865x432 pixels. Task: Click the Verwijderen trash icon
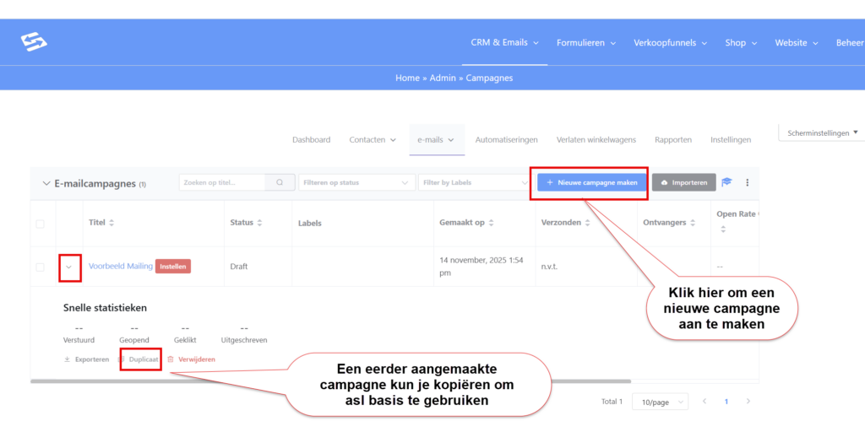coord(171,359)
